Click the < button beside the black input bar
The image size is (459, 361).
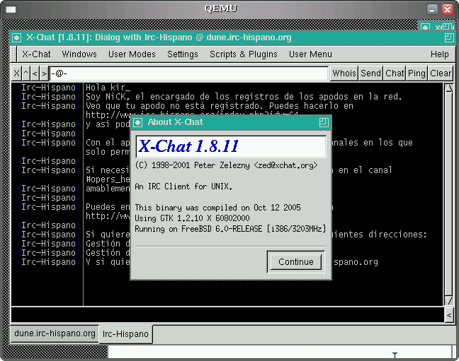[x=449, y=315]
